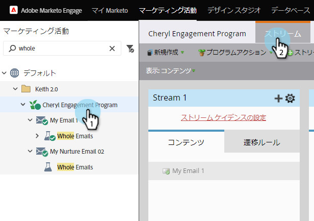The height and width of the screenshot is (221, 314).
Task: Click the globe icon of デフォルト
Action: 15,73
